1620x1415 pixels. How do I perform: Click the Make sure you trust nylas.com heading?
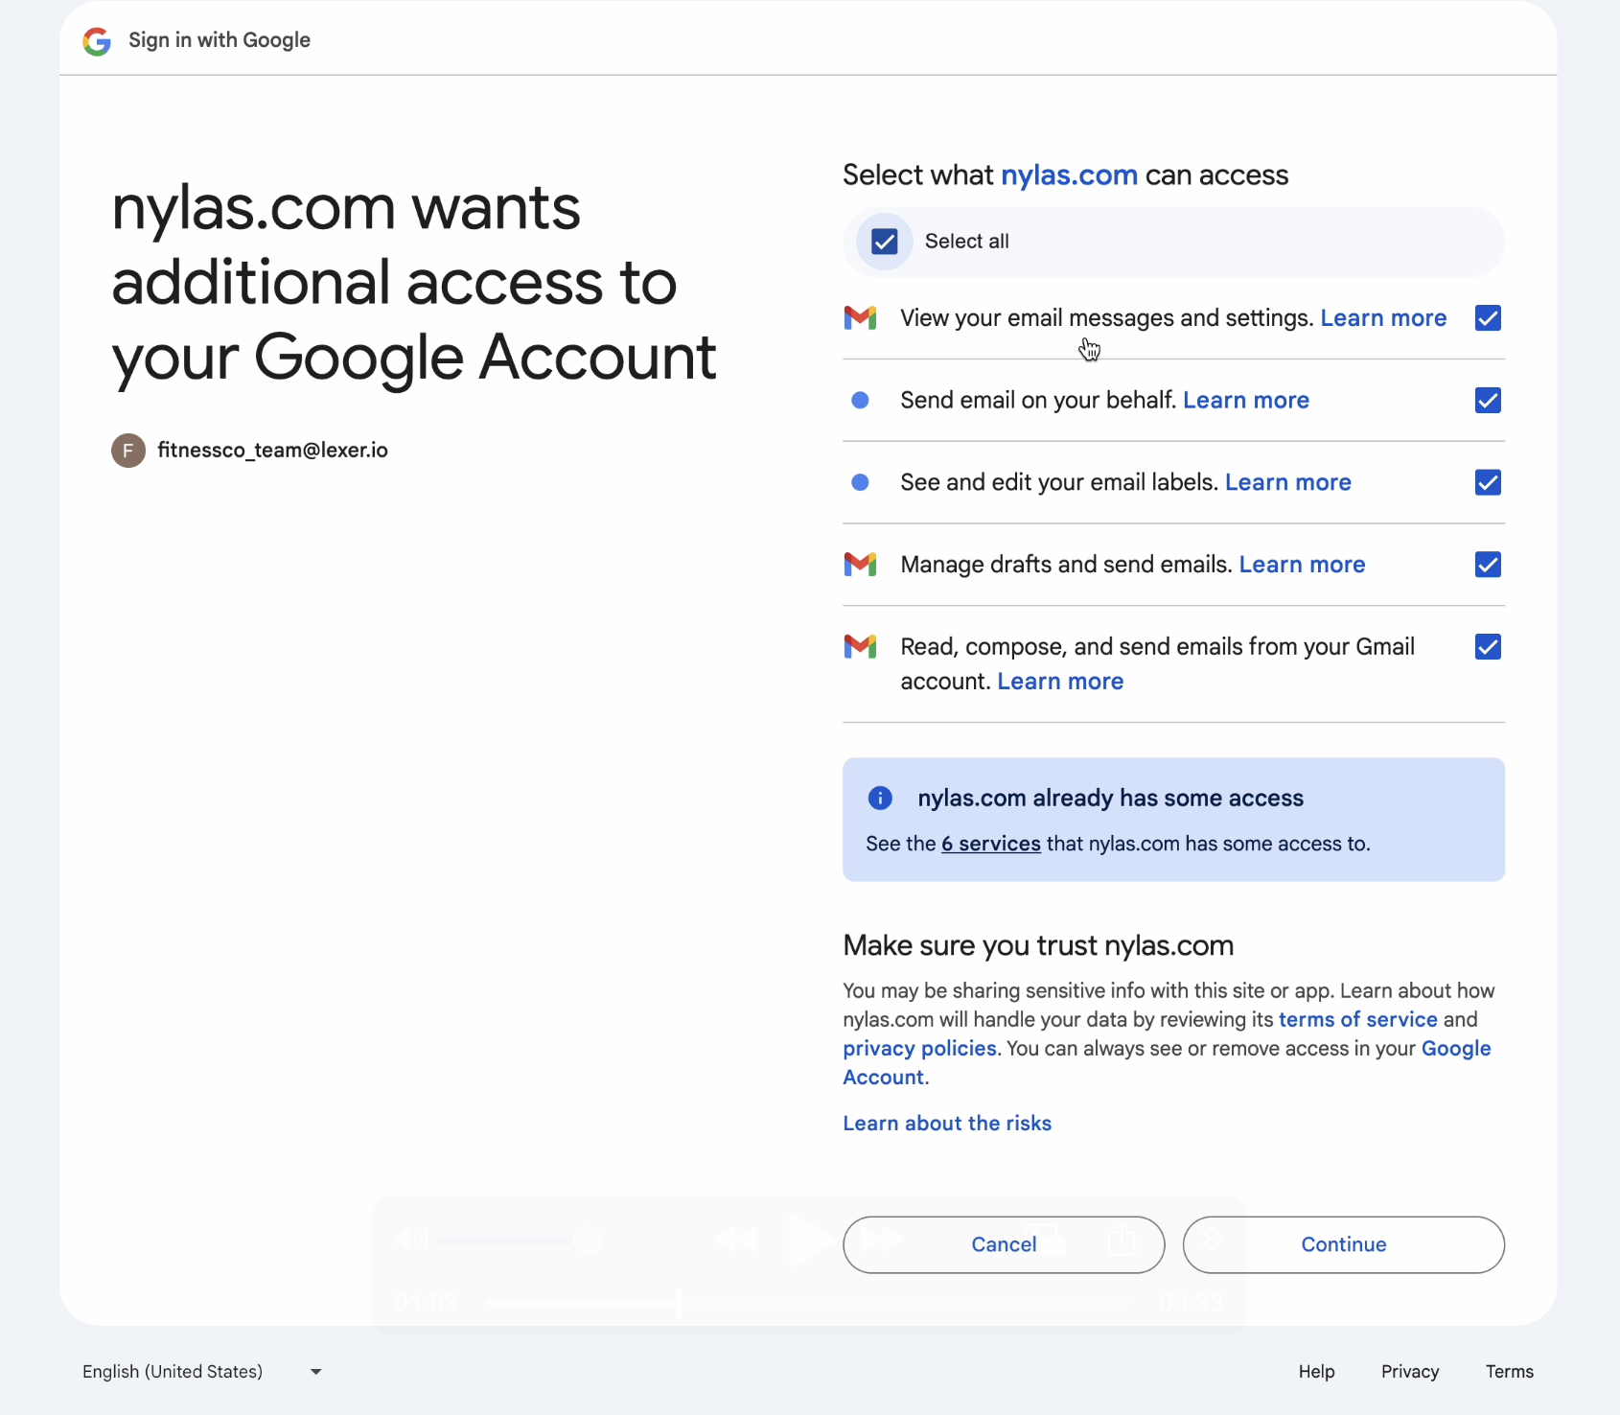1038,946
